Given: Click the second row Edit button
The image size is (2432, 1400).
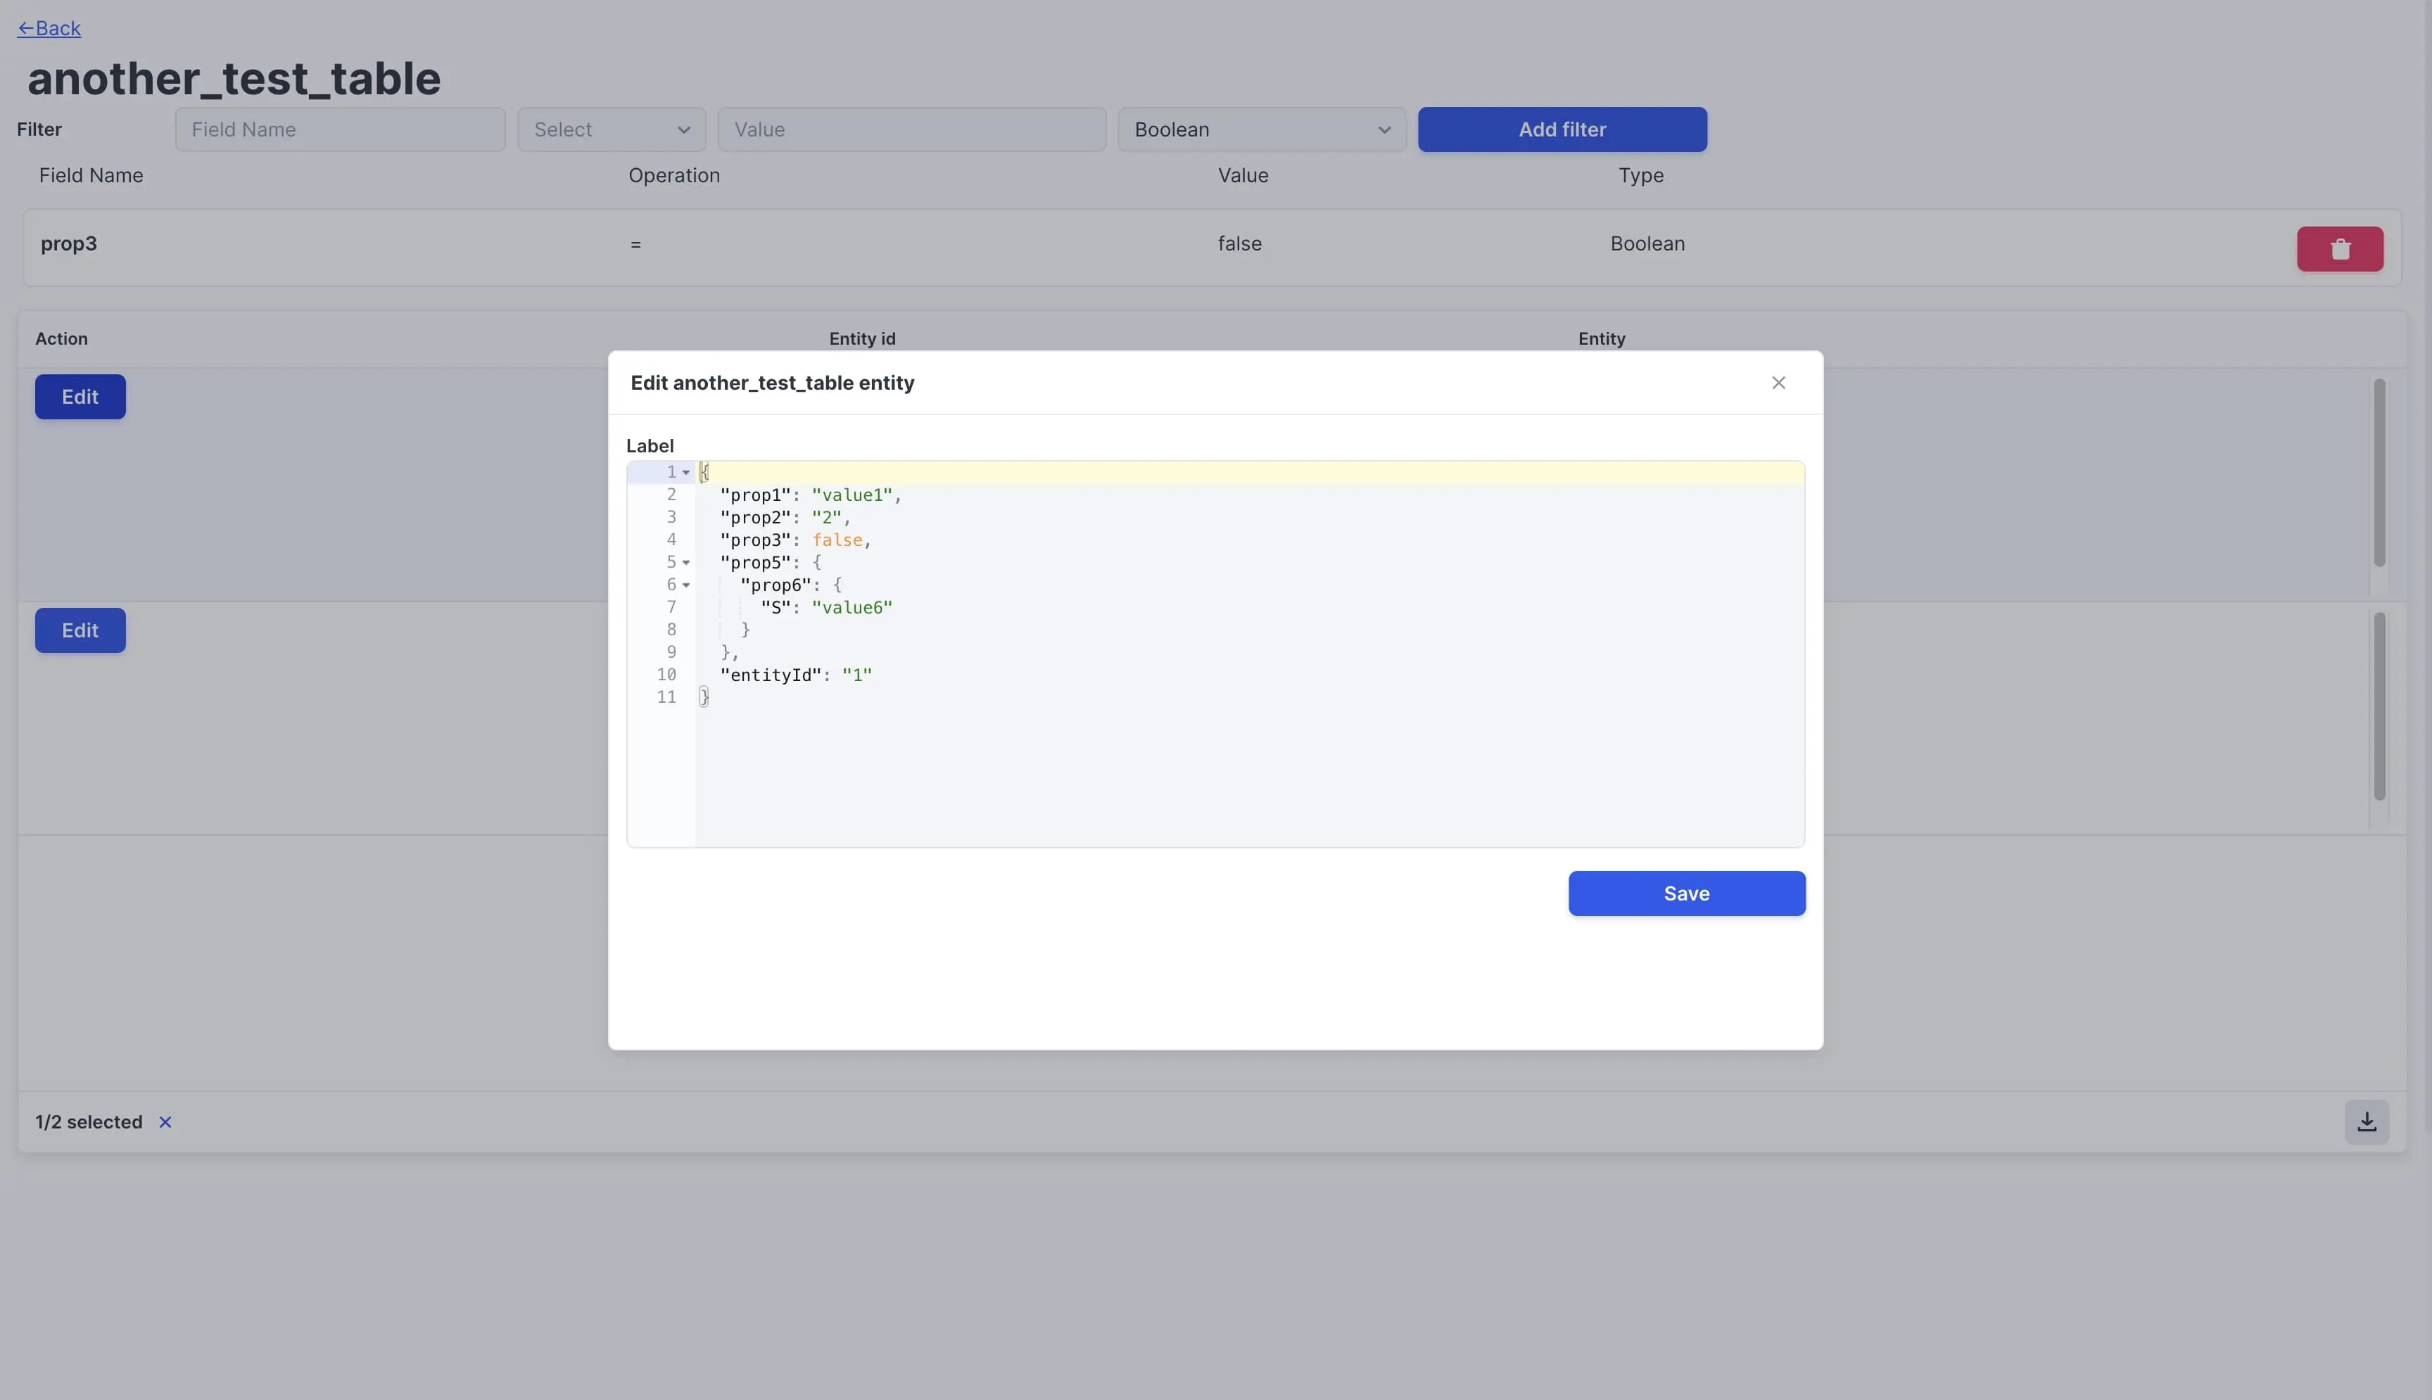Looking at the screenshot, I should coord(80,631).
